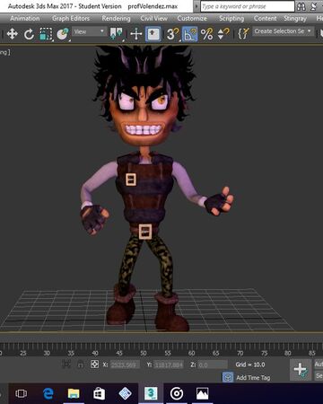Enable the Percent Snap toggle

point(207,34)
